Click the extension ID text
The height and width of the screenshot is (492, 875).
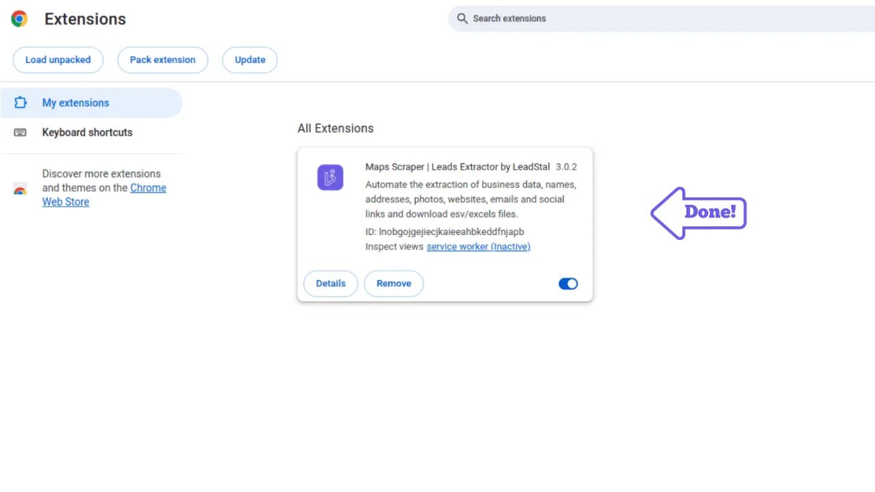click(x=444, y=232)
